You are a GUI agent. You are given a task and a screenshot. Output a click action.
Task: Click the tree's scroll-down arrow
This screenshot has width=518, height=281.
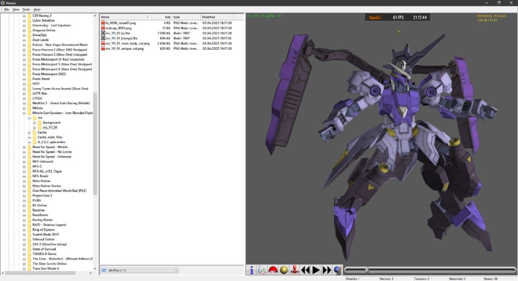click(x=95, y=269)
